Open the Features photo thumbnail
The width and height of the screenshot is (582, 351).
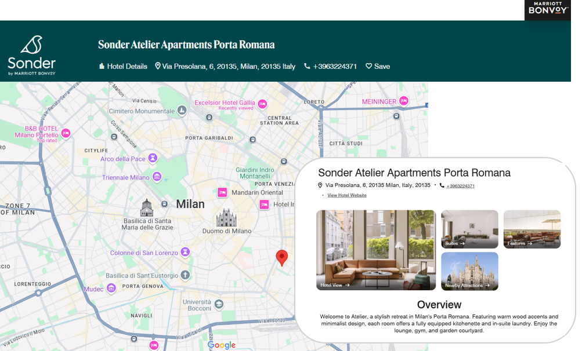pyautogui.click(x=532, y=229)
